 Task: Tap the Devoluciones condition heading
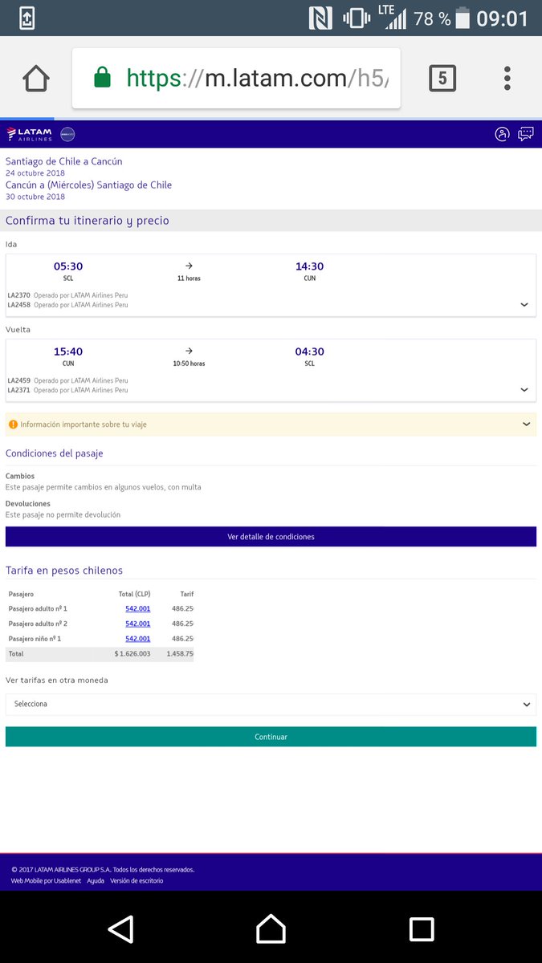28,504
